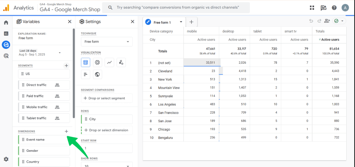355x167 pixels.
Task: Click the search magnifier icon
Action: click(x=110, y=8)
